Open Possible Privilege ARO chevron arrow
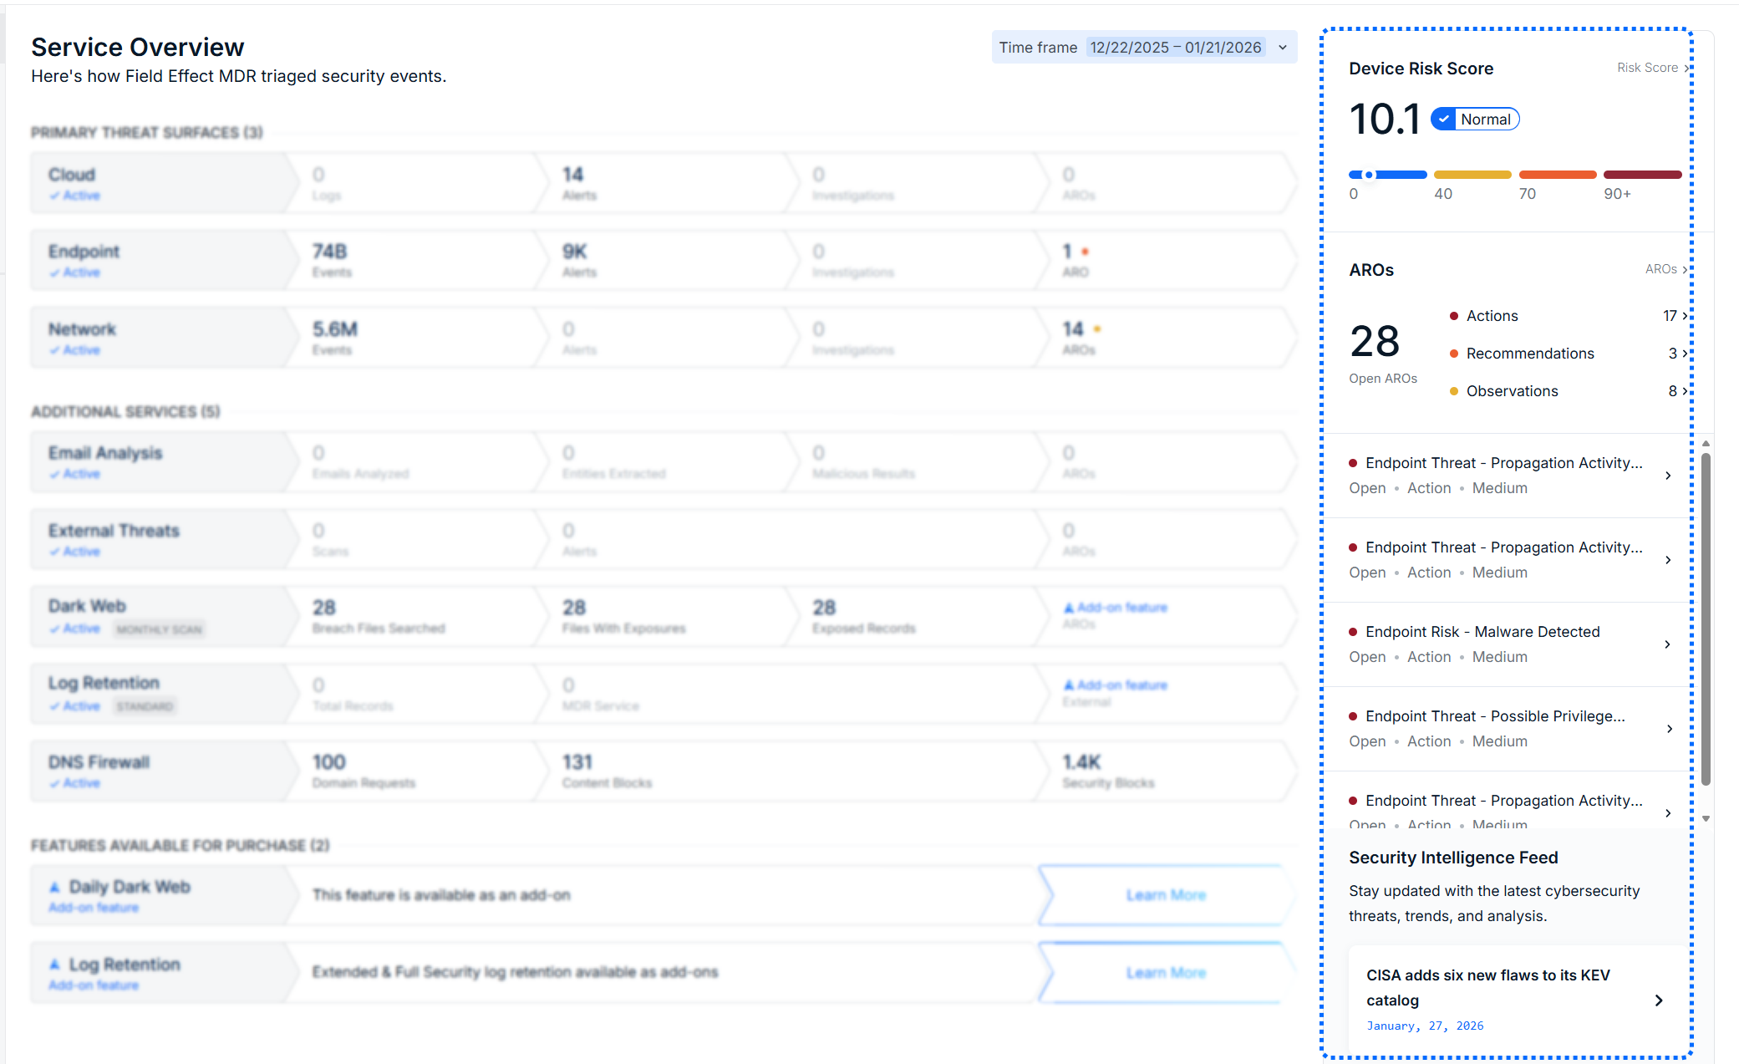Image resolution: width=1739 pixels, height=1064 pixels. click(x=1669, y=729)
